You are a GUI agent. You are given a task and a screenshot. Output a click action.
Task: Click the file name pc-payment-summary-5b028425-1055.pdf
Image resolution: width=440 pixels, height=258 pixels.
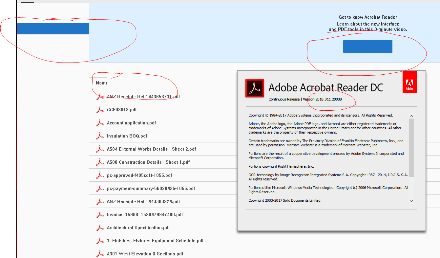(151, 188)
